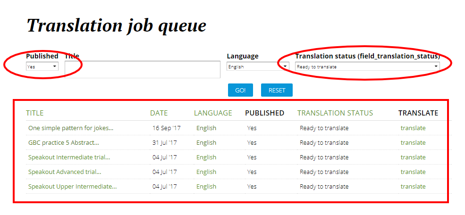This screenshot has height=215, width=465.
Task: Open 'Speakout Advanced trial...' title link
Action: coord(65,172)
